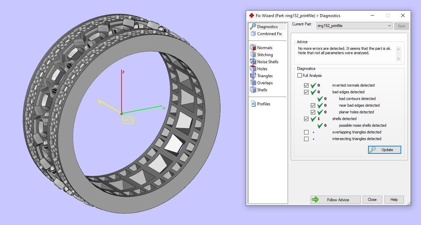421x225 pixels.
Task: Open Noise Shells dice icon
Action: click(x=253, y=62)
